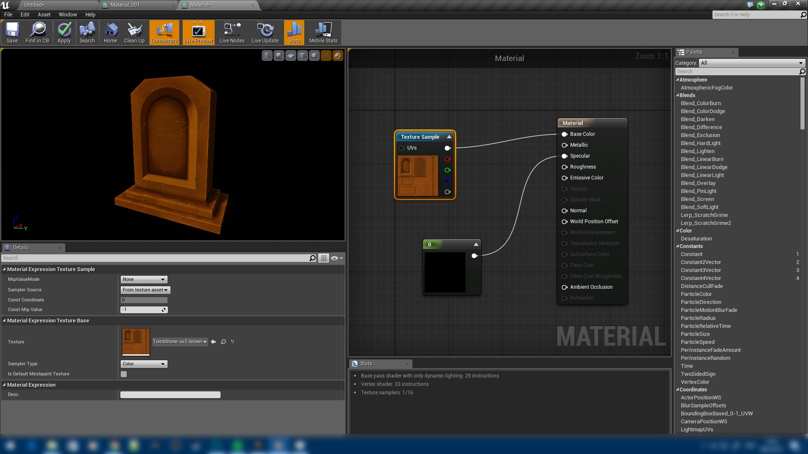Browse to texture asset magnifier icon
808x454 pixels.
(223, 342)
